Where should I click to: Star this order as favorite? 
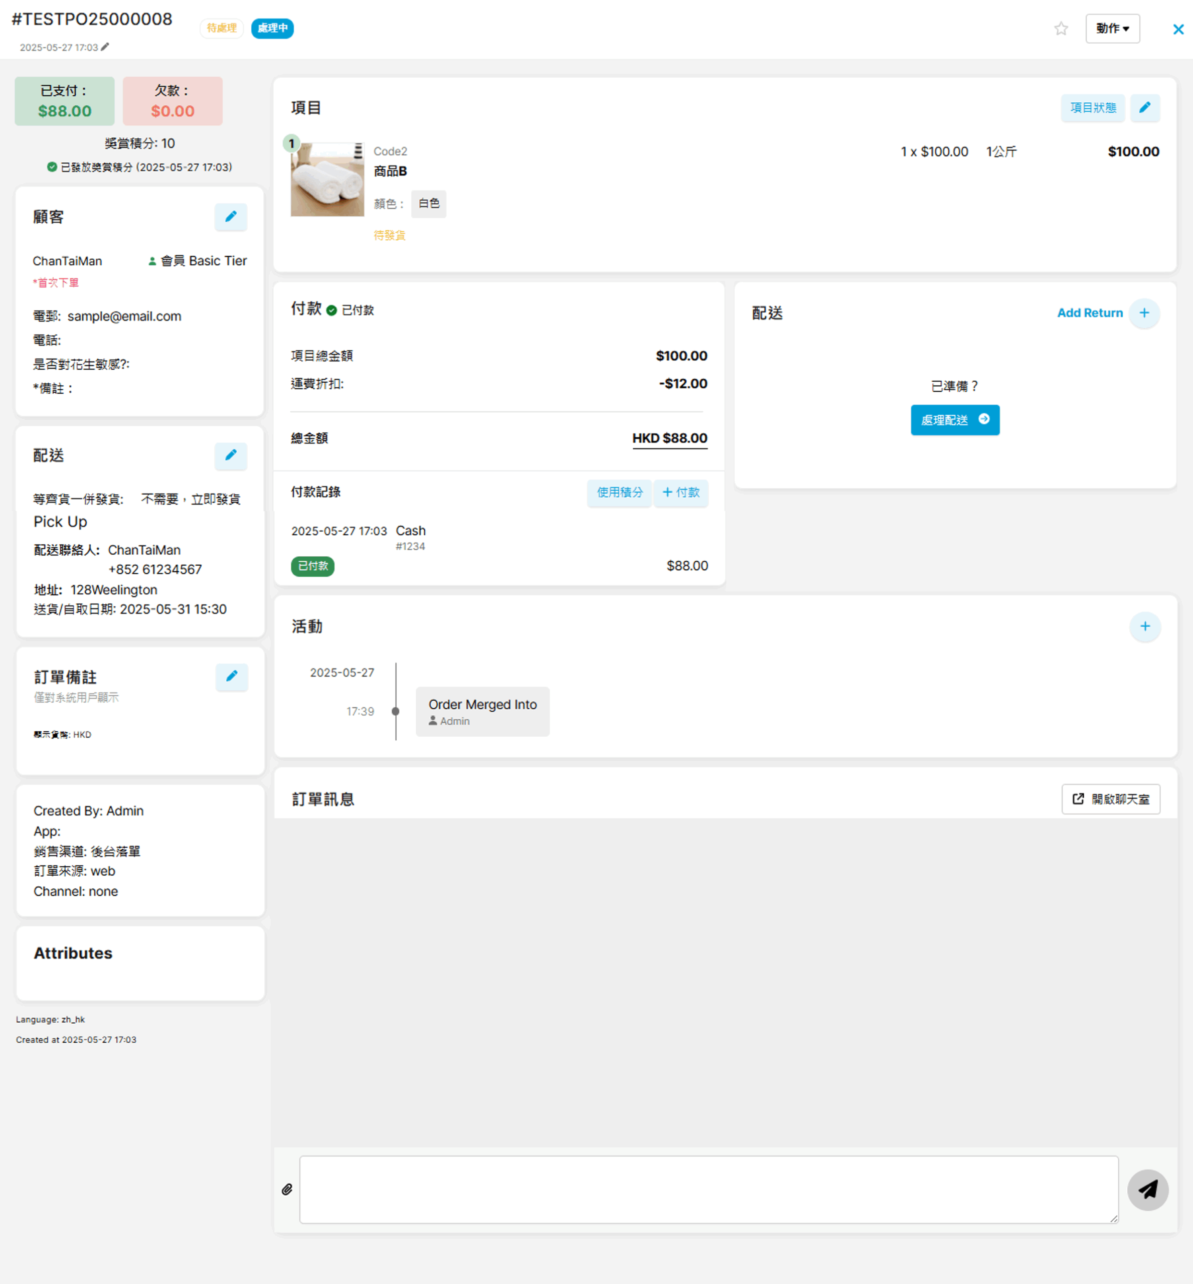[x=1061, y=29]
